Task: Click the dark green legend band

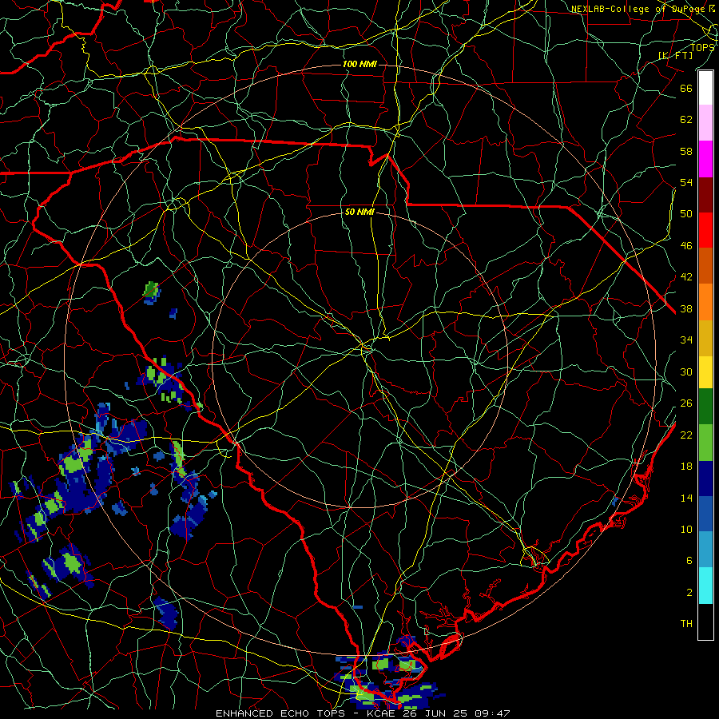Action: [x=705, y=407]
